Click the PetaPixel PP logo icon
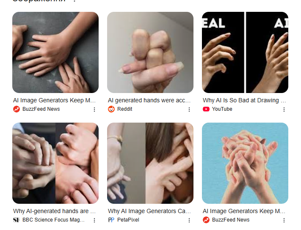Image resolution: width=301 pixels, height=230 pixels. 111,220
